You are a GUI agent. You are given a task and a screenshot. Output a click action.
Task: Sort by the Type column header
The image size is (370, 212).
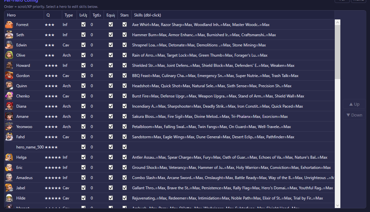pos(69,15)
